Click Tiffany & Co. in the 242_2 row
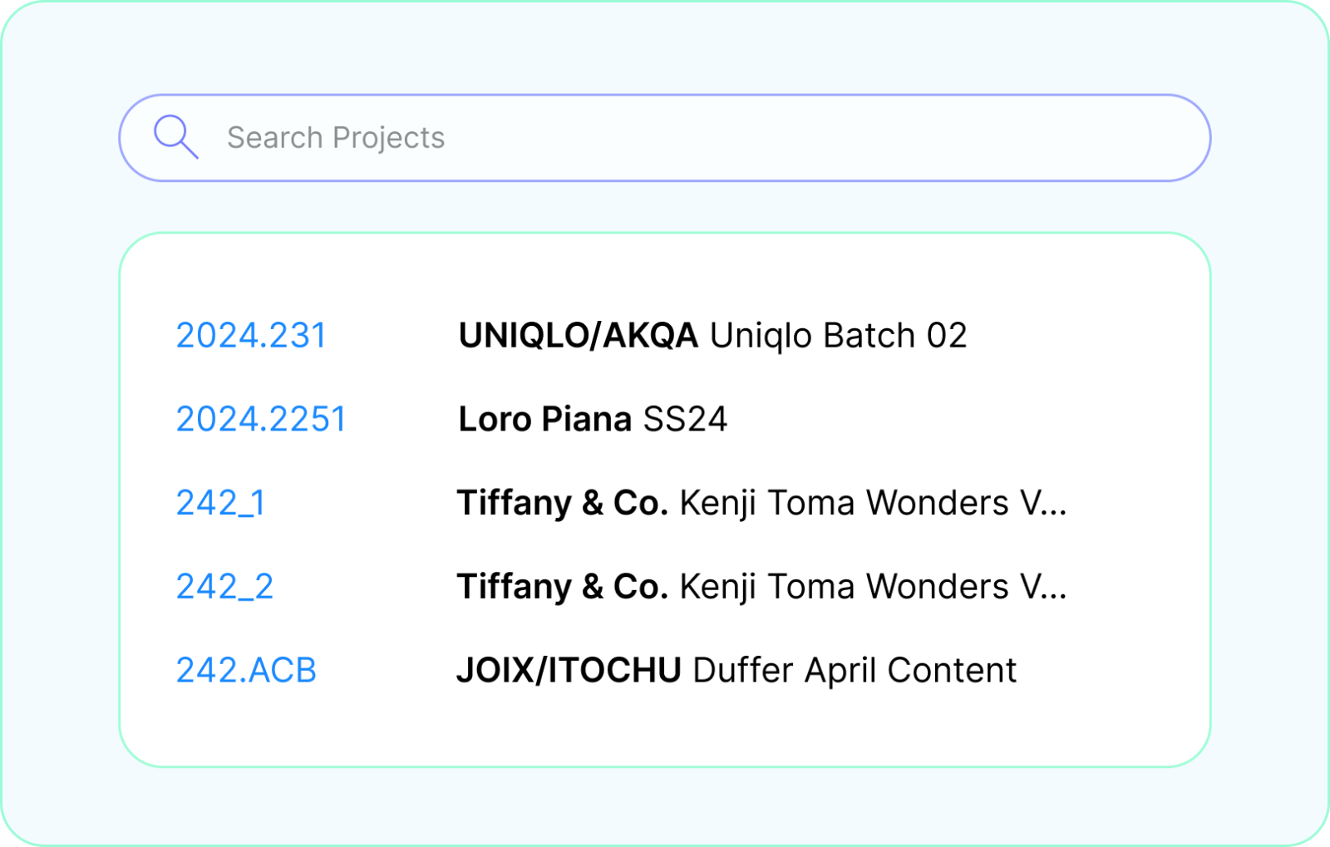The image size is (1330, 847). pyautogui.click(x=562, y=587)
